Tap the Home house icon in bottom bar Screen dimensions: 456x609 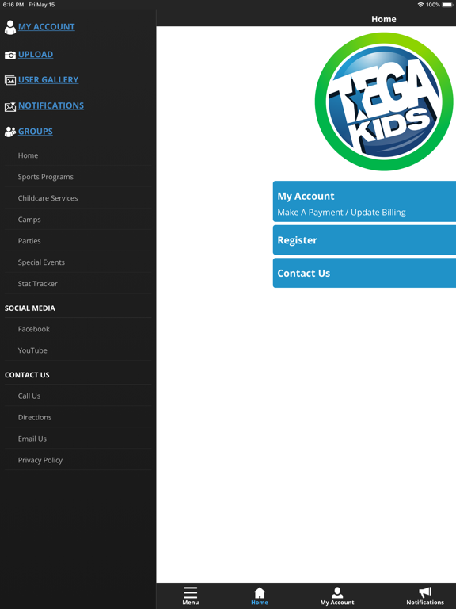click(x=260, y=592)
